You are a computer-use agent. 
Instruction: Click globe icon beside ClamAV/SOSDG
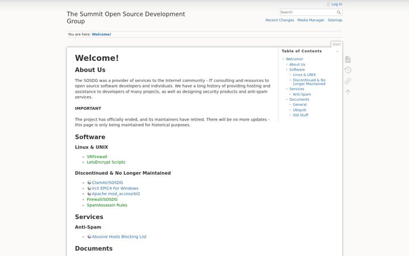tap(89, 183)
